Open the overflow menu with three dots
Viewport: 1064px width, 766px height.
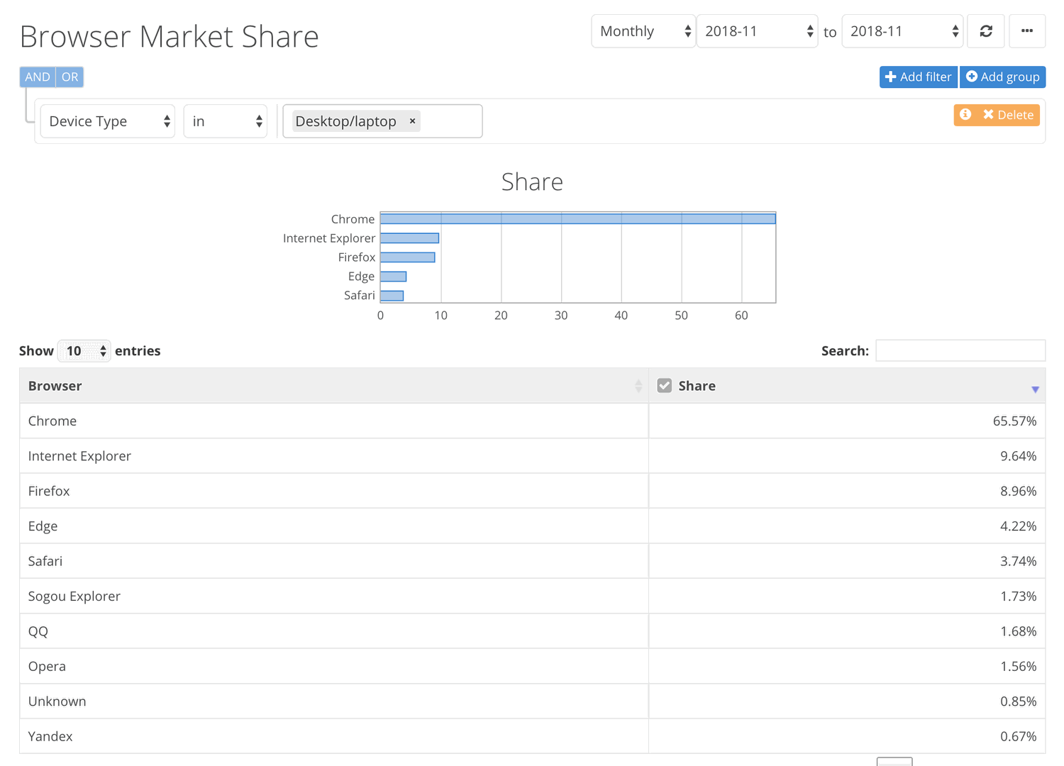coord(1027,30)
